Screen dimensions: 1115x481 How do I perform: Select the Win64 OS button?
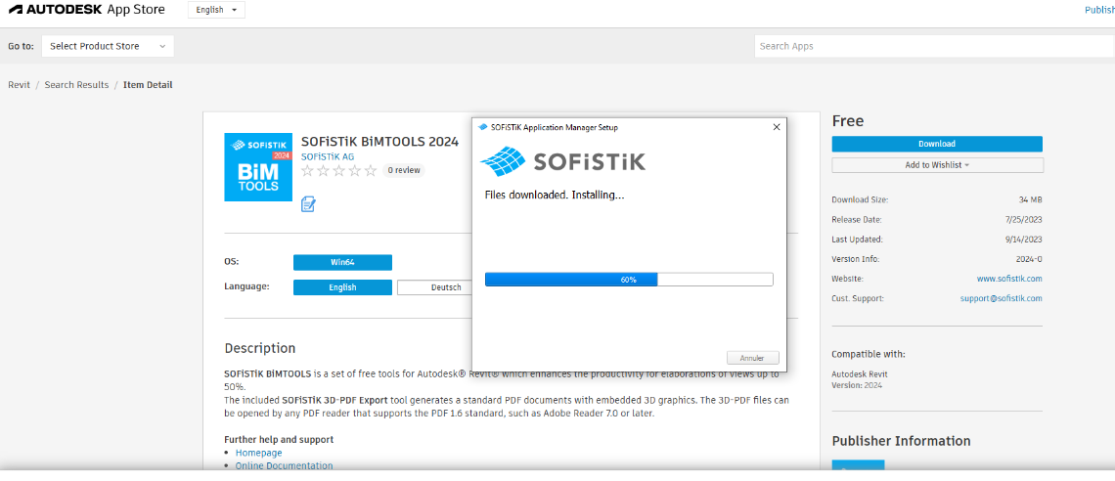click(342, 262)
